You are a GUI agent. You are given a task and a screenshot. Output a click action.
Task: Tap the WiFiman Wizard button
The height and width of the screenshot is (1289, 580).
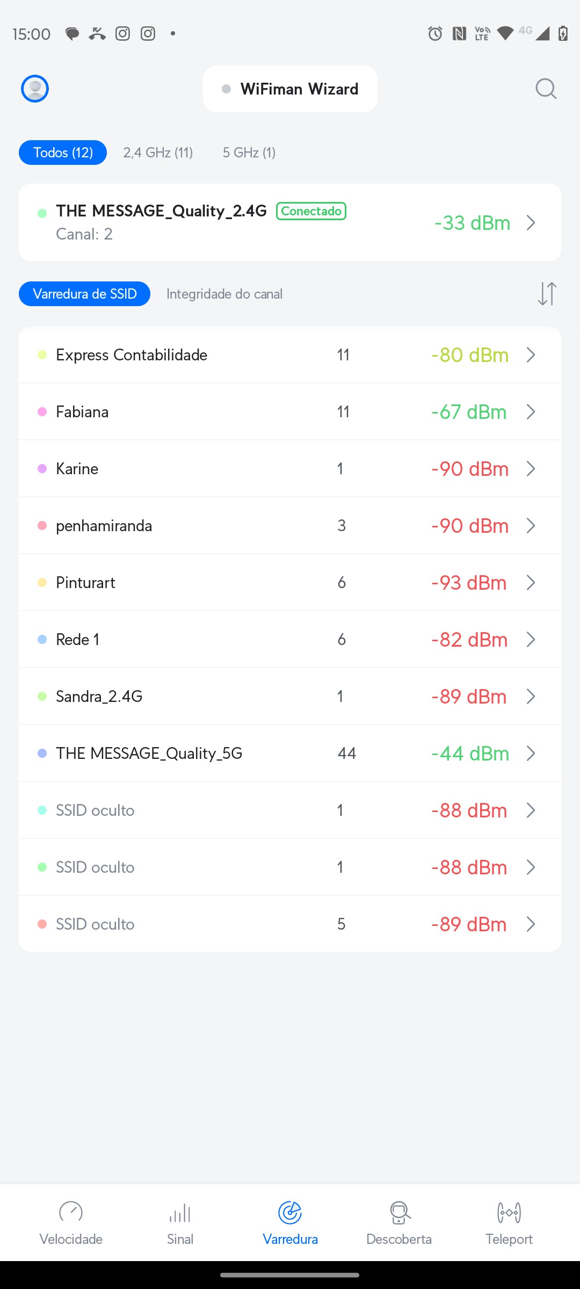tap(290, 89)
